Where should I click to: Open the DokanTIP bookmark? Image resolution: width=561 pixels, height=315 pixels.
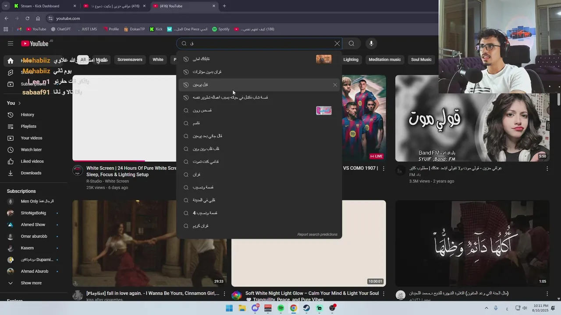pos(134,29)
